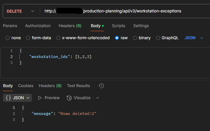The width and height of the screenshot is (210, 131).
Task: Expand the blue JSON body format dropdown
Action: pyautogui.click(x=194, y=38)
